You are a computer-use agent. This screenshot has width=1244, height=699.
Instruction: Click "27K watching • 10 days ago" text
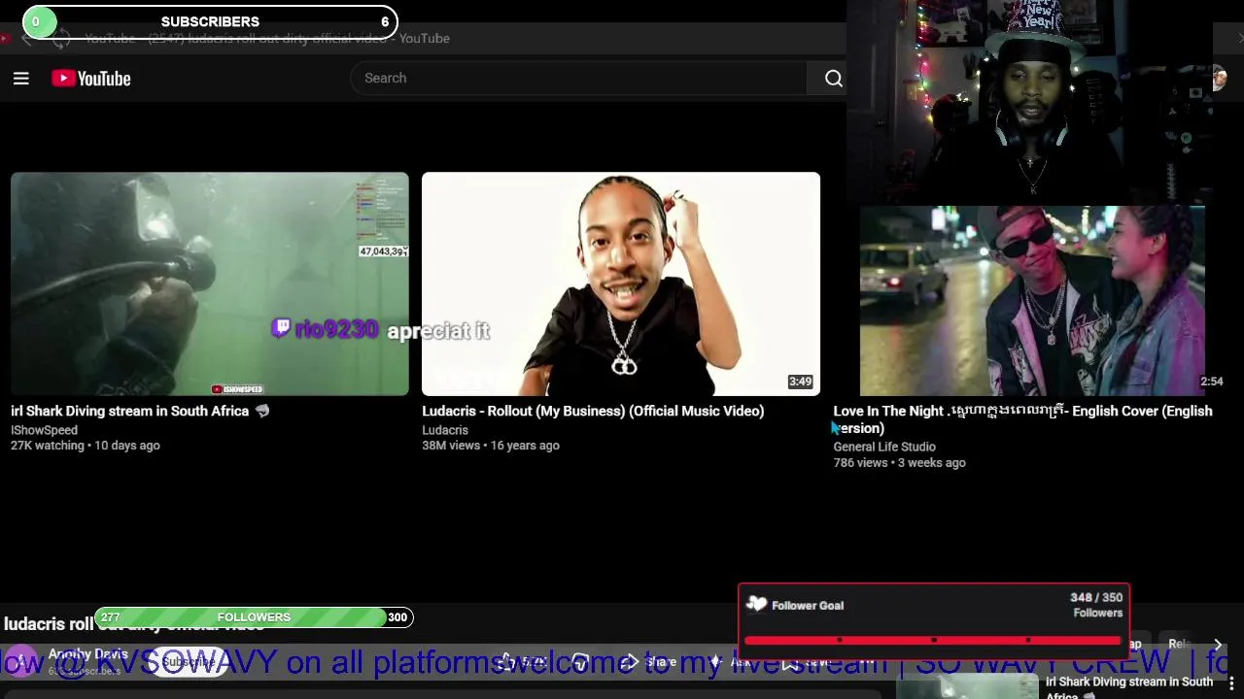(x=86, y=446)
